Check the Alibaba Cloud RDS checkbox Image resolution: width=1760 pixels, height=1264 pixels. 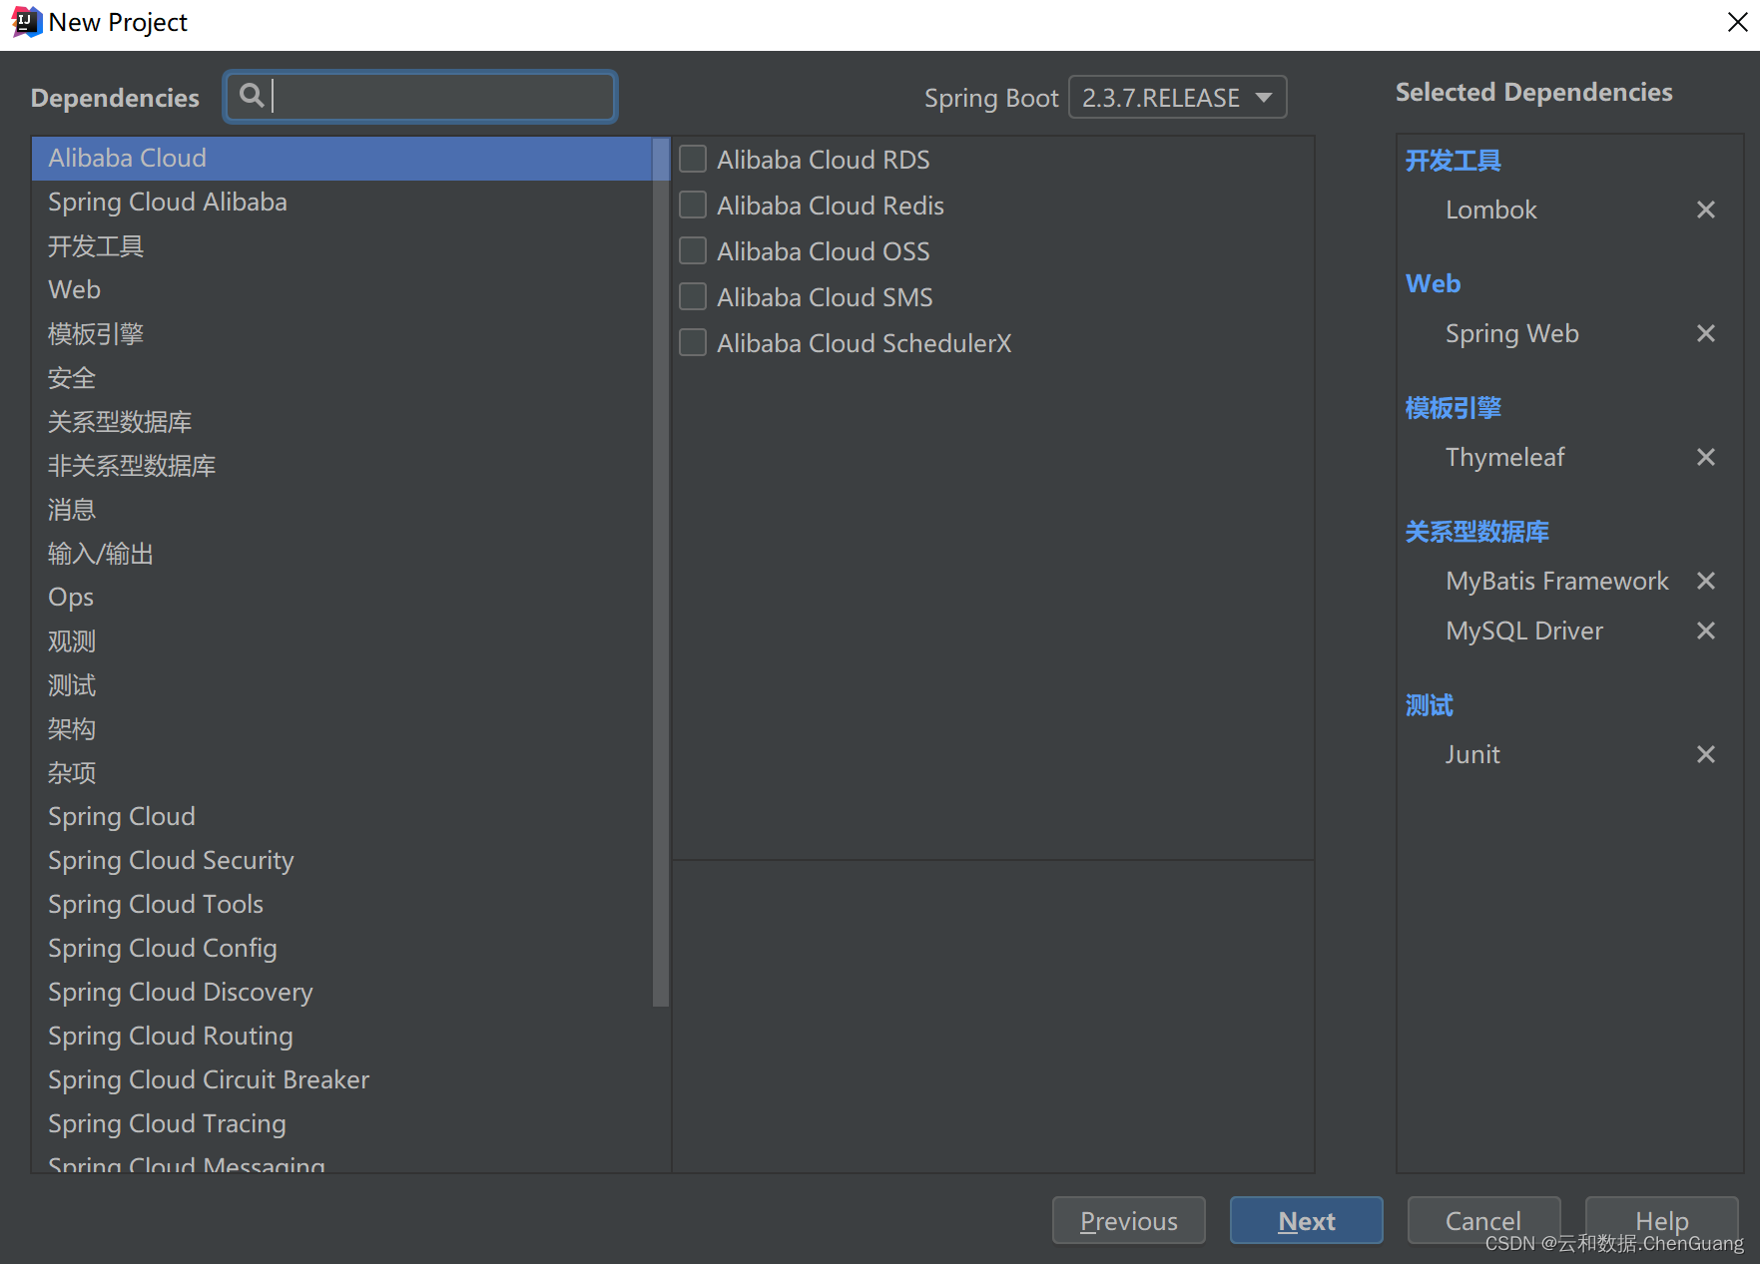pyautogui.click(x=693, y=160)
